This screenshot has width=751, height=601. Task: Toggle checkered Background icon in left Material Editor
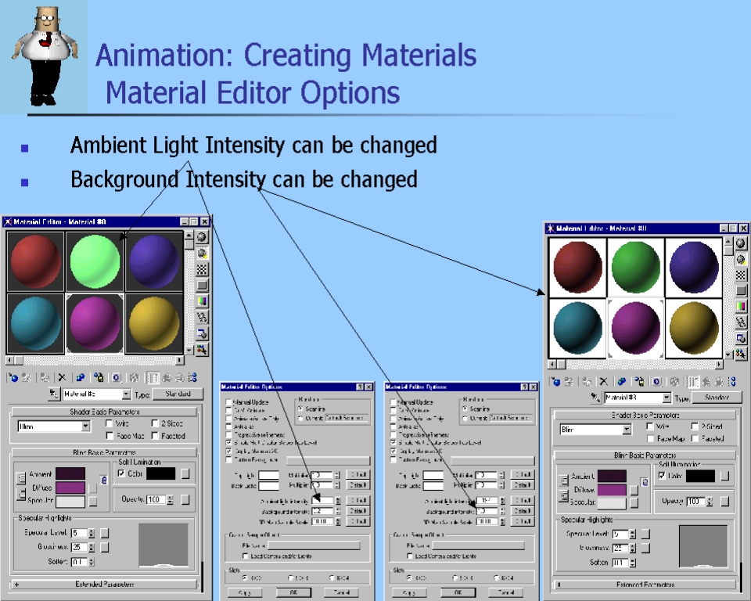click(203, 269)
